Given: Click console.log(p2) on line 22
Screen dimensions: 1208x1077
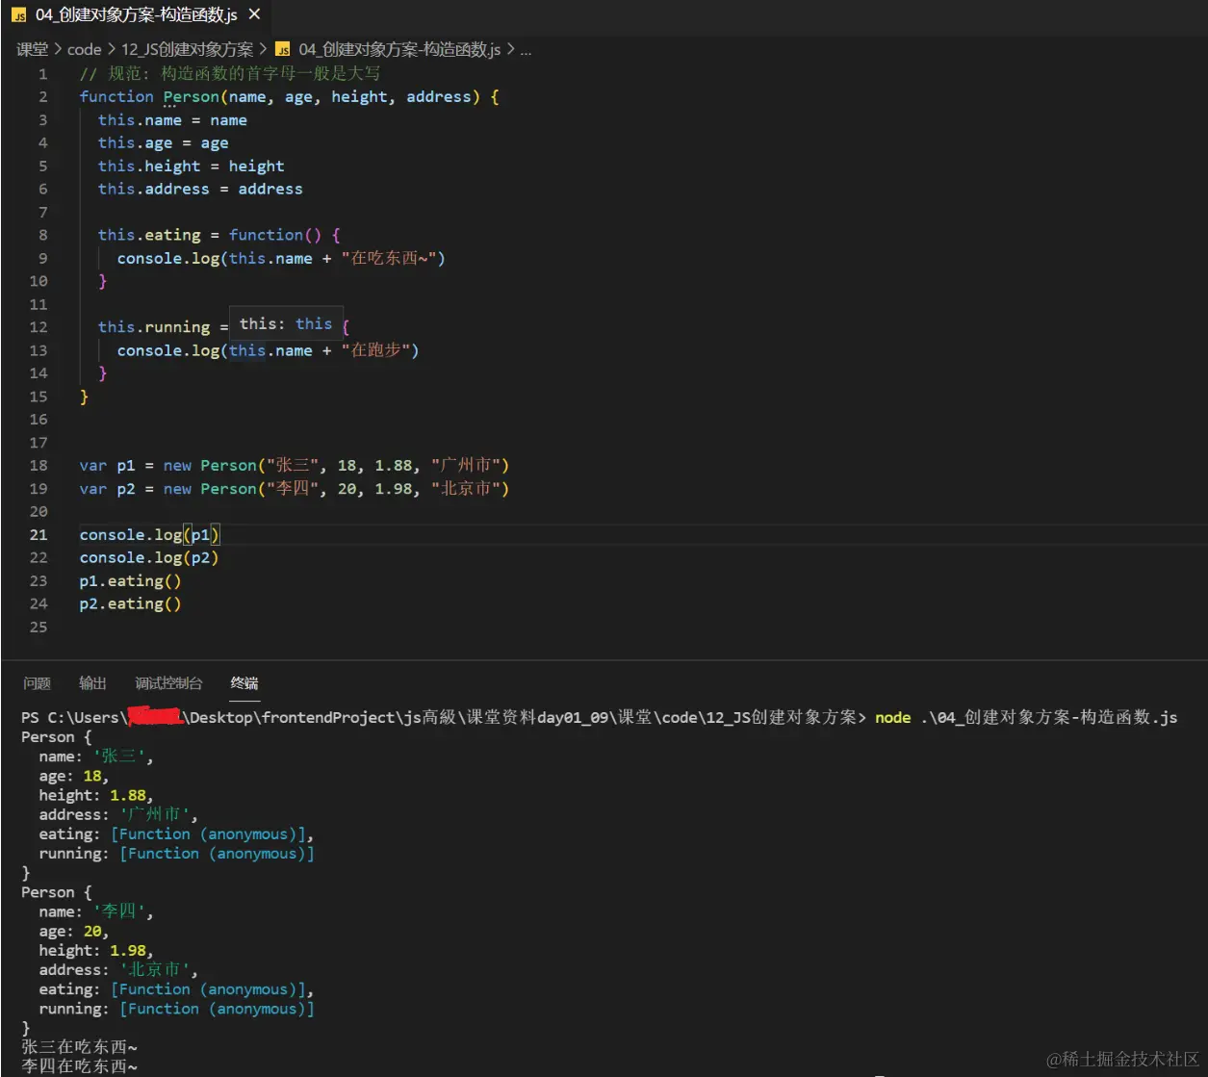Looking at the screenshot, I should [149, 558].
